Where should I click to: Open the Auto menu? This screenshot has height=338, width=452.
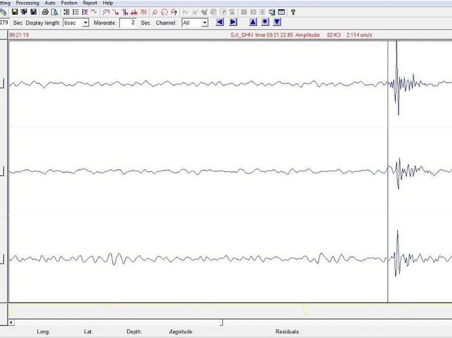pos(50,3)
